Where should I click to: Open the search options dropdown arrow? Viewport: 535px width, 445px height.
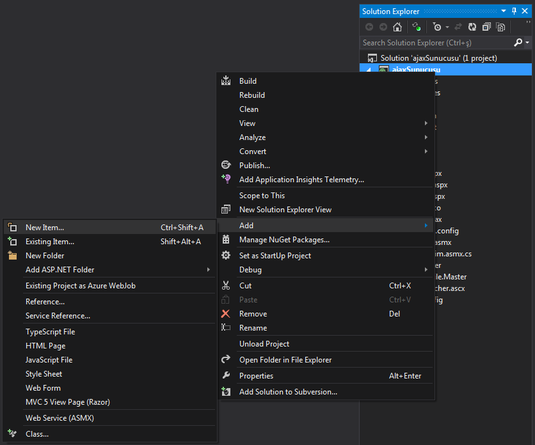(527, 43)
